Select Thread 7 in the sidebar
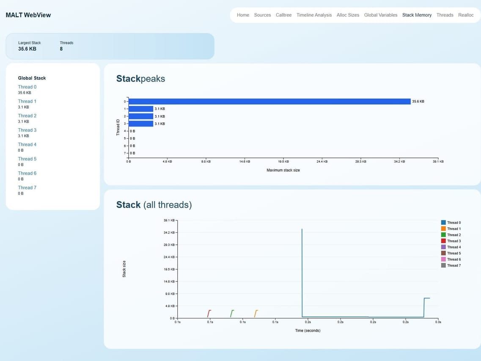 [x=27, y=187]
